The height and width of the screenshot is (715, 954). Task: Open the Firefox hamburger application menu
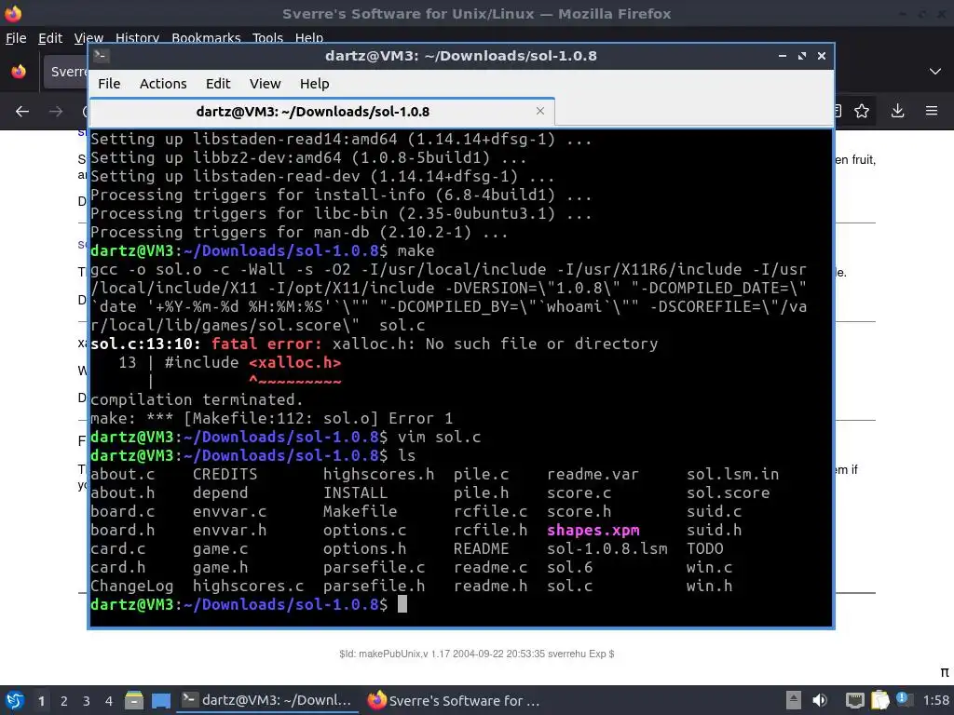click(x=932, y=111)
